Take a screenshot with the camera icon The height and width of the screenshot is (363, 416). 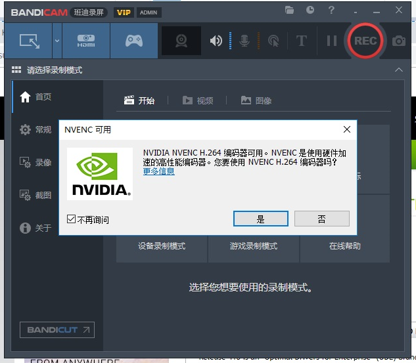click(399, 41)
